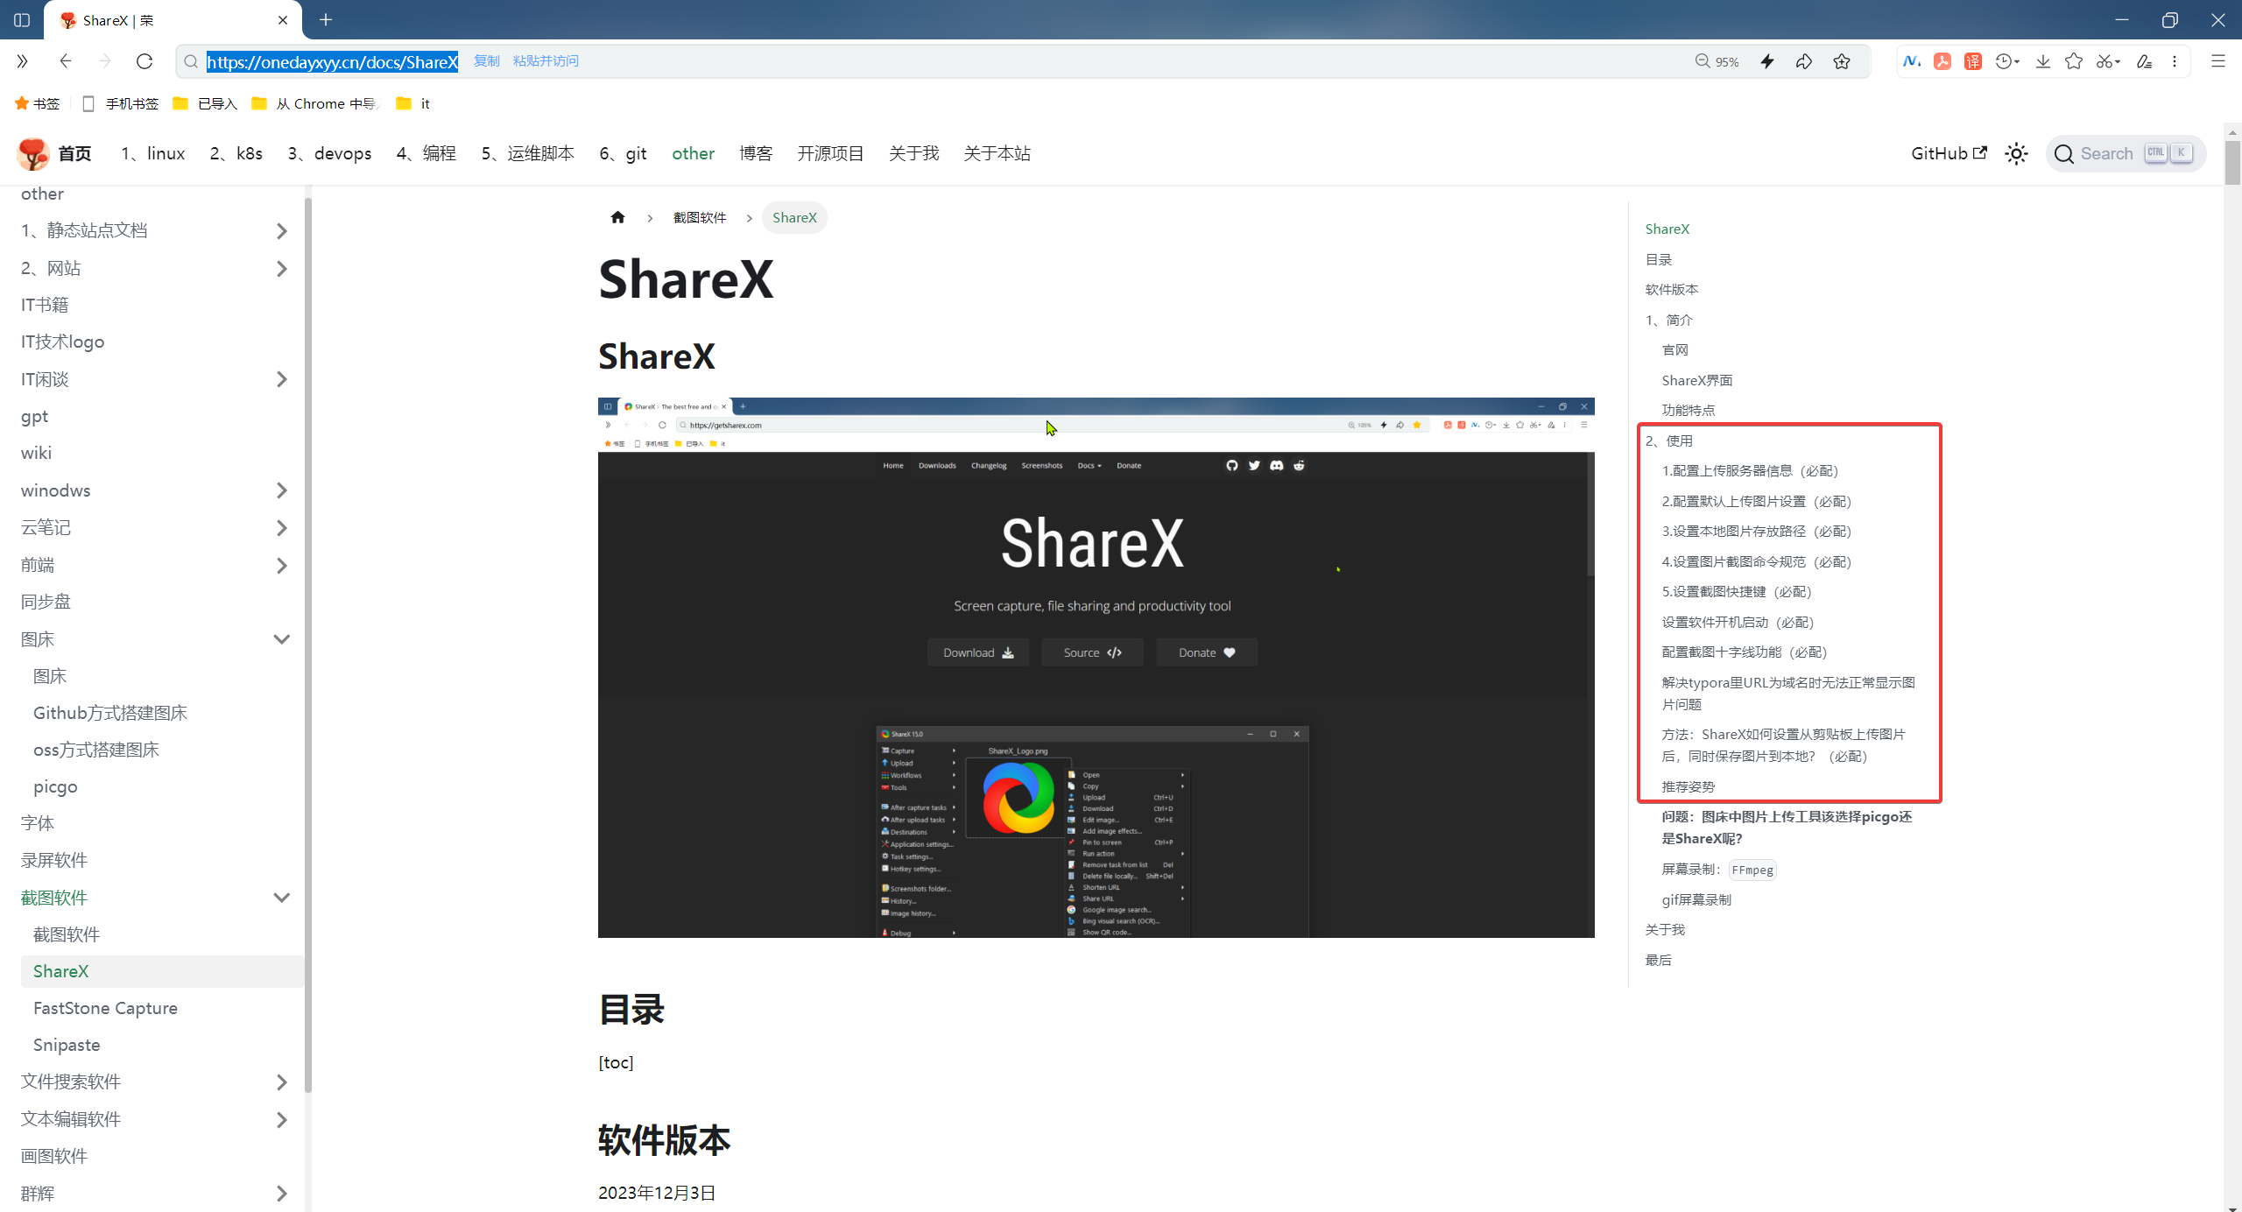Click the zoom 95% magnifier icon
2242x1212 pixels.
tap(1702, 61)
